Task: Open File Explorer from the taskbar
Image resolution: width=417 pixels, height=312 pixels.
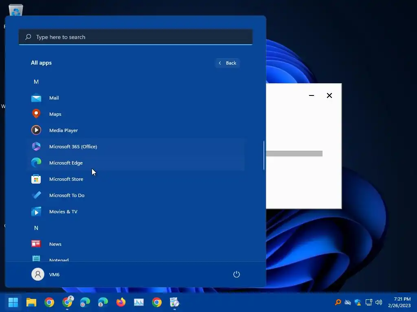Action: (31, 302)
